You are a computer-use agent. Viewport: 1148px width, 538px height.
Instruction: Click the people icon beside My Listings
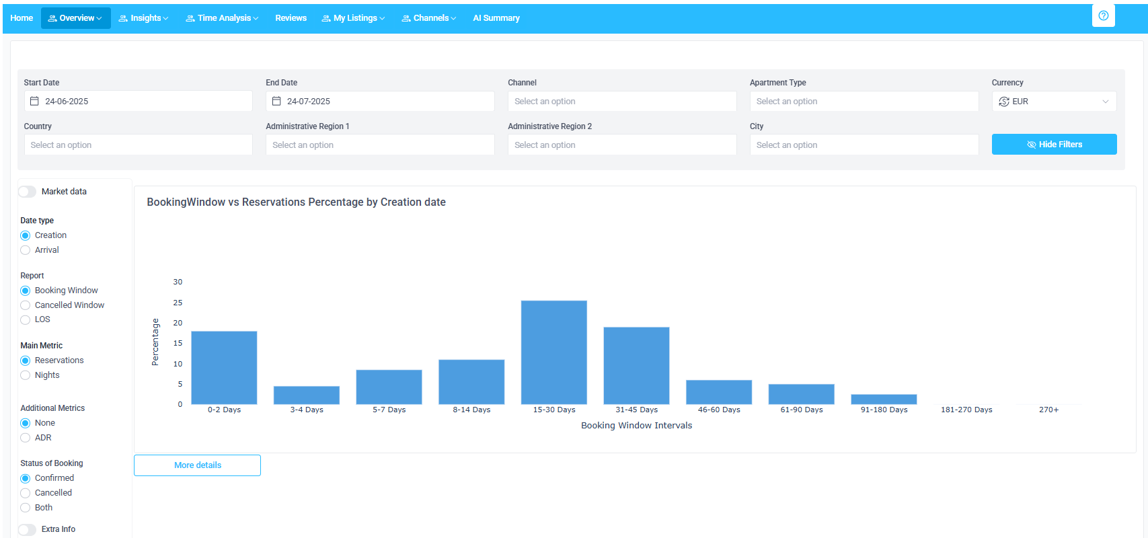pyautogui.click(x=326, y=18)
